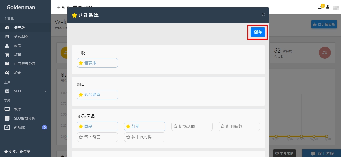Toggle the 商品 favorite star chip in the dialog
This screenshot has width=341, height=157.
[x=97, y=126]
